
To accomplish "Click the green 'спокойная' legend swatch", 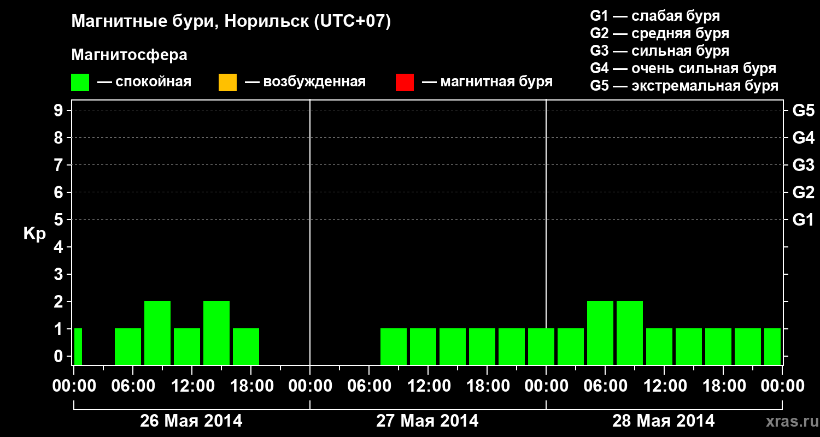I will (80, 82).
